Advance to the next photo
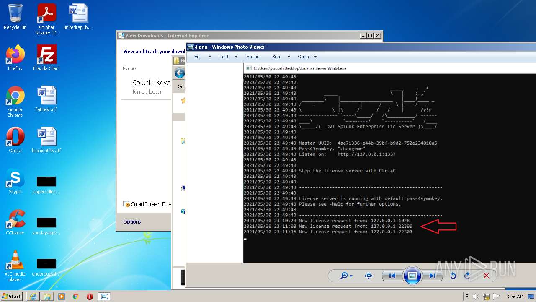Image resolution: width=536 pixels, height=302 pixels. coord(432,276)
